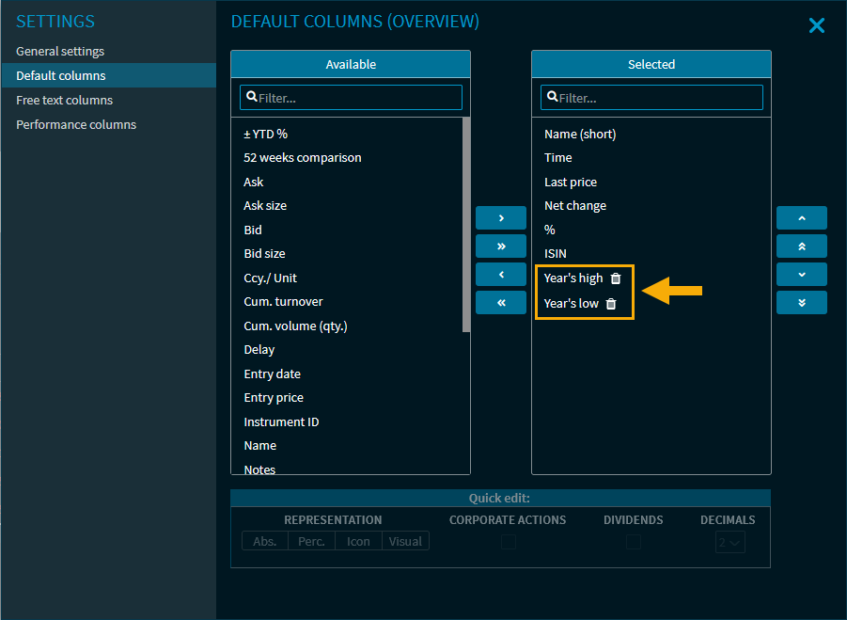Move column up one position
The image size is (847, 620).
[801, 218]
